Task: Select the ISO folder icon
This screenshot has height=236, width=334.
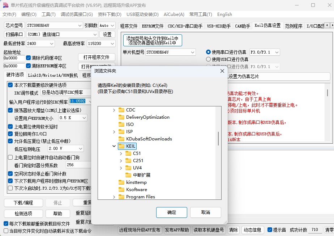Action: pos(121,125)
